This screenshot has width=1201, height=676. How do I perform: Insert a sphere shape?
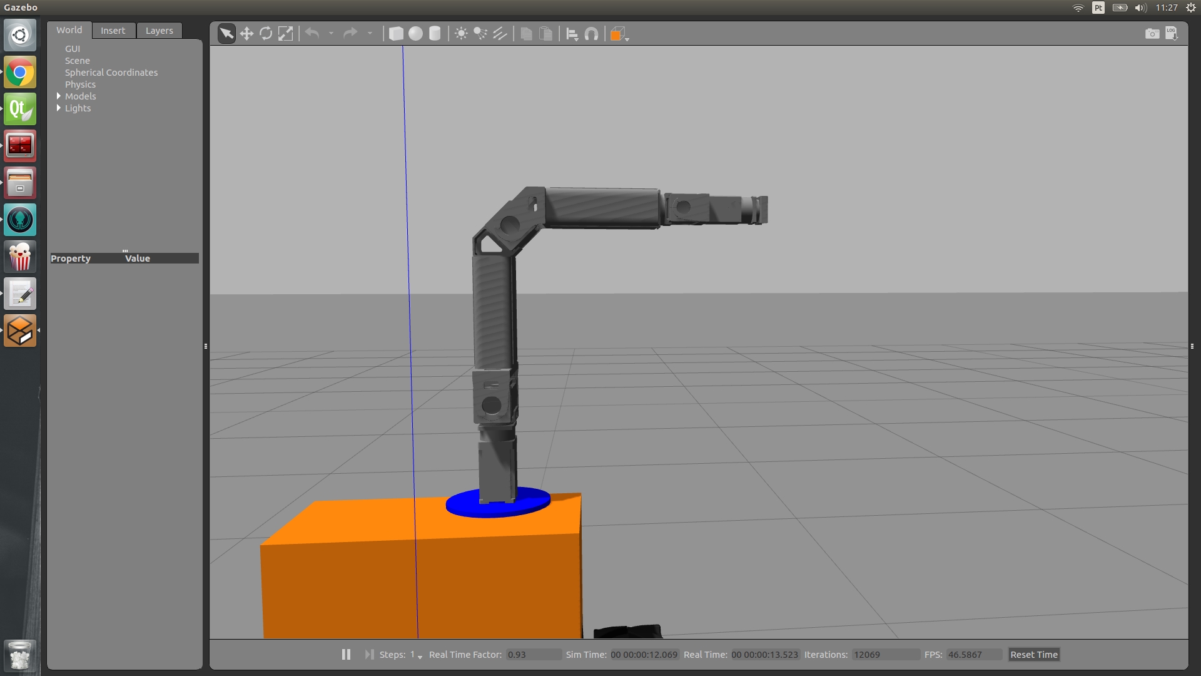pos(415,33)
